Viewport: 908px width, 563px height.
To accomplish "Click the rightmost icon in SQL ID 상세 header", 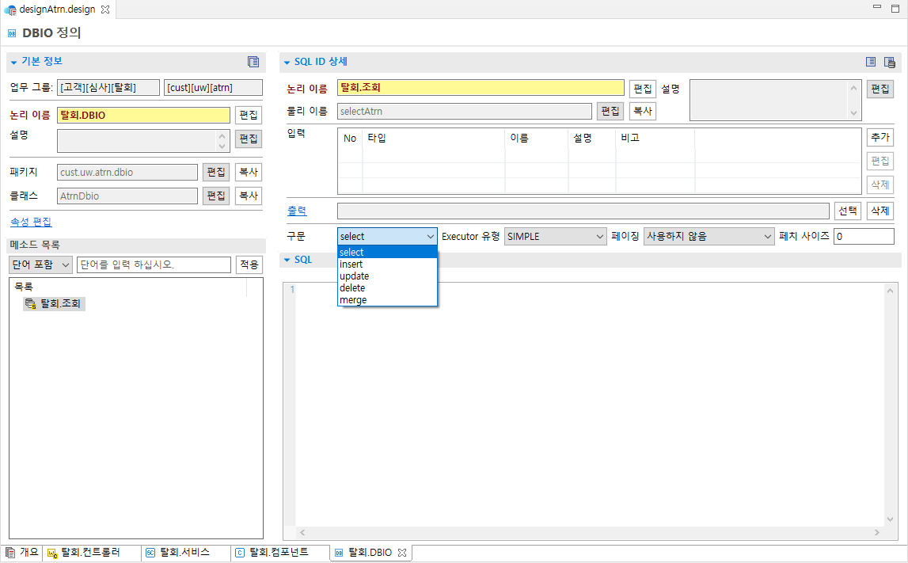I will 890,62.
